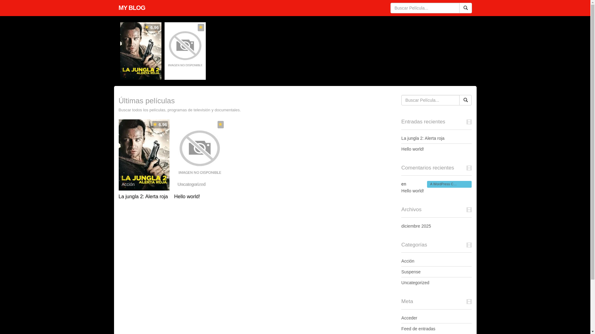Image resolution: width=595 pixels, height=334 pixels.
Task: Open the Uncategorized tag on the Hello world! poster
Action: (x=191, y=184)
